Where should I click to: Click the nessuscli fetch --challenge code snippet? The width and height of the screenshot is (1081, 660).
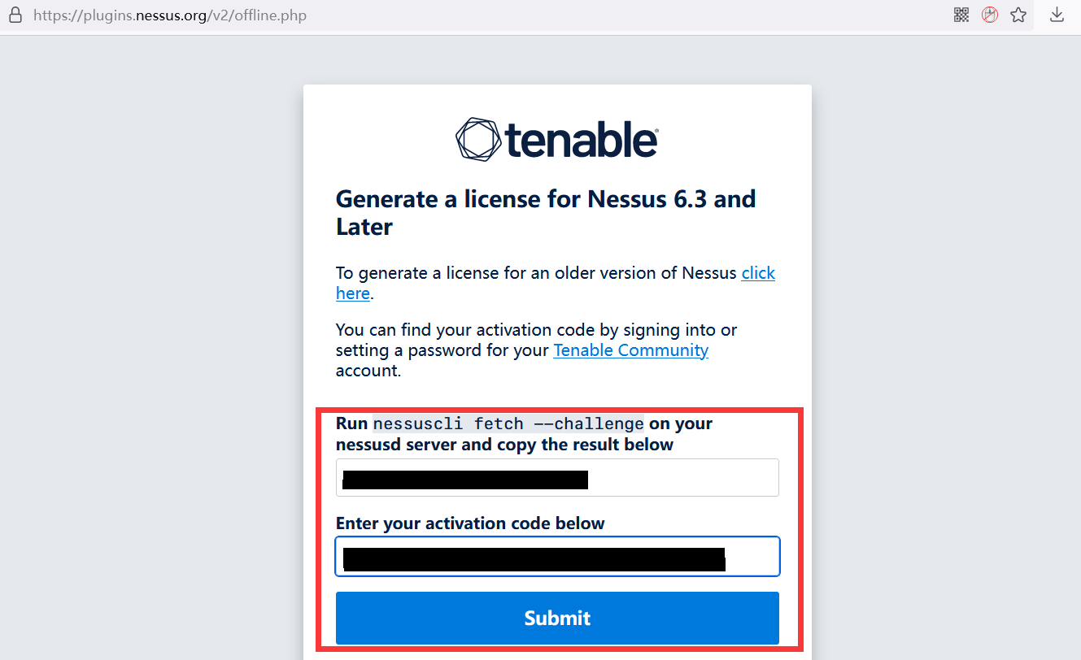pos(508,423)
